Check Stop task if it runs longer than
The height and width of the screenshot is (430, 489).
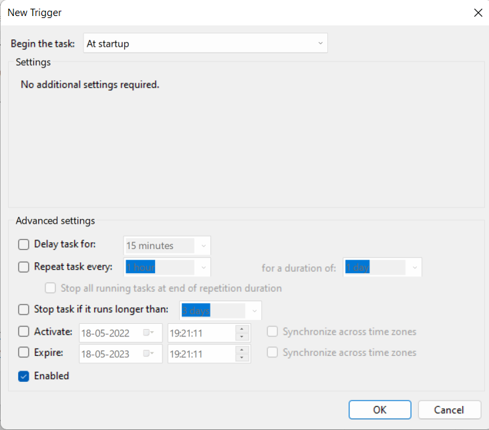coord(23,310)
